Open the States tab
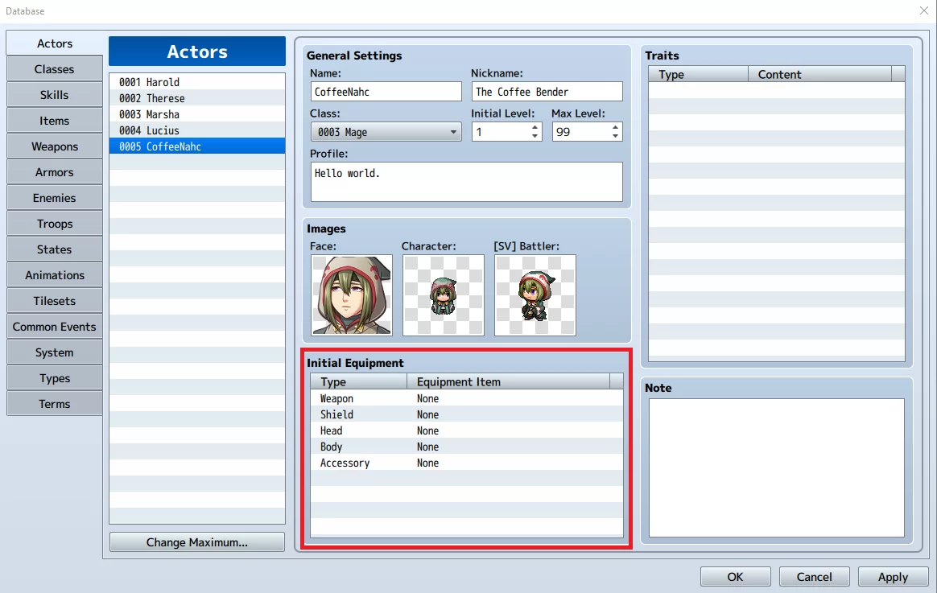This screenshot has height=593, width=937. click(55, 249)
